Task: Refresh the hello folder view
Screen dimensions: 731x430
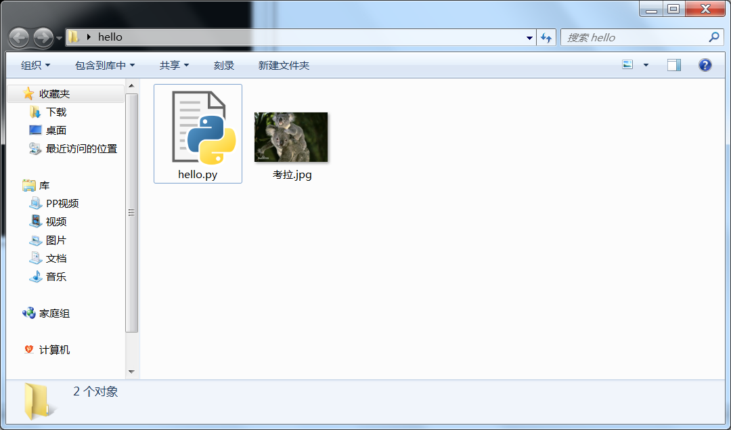Action: (546, 38)
